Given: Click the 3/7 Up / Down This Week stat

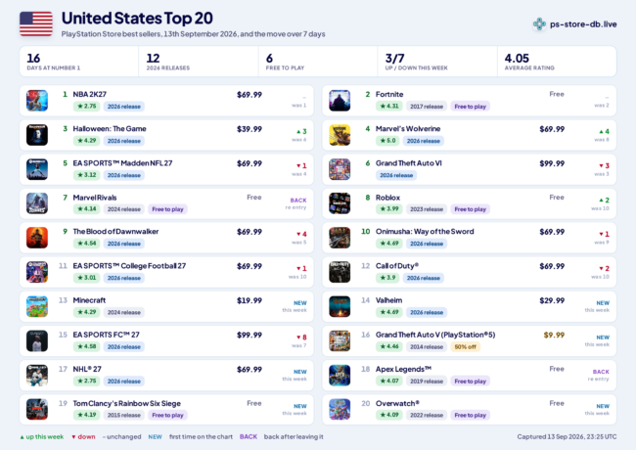Looking at the screenshot, I should click(437, 62).
